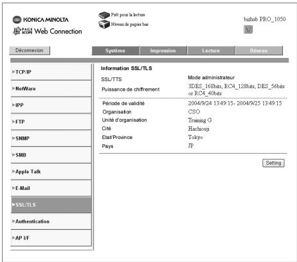This screenshot has height=262, width=297.
Task: Click the Période de validité label
Action: [123, 103]
